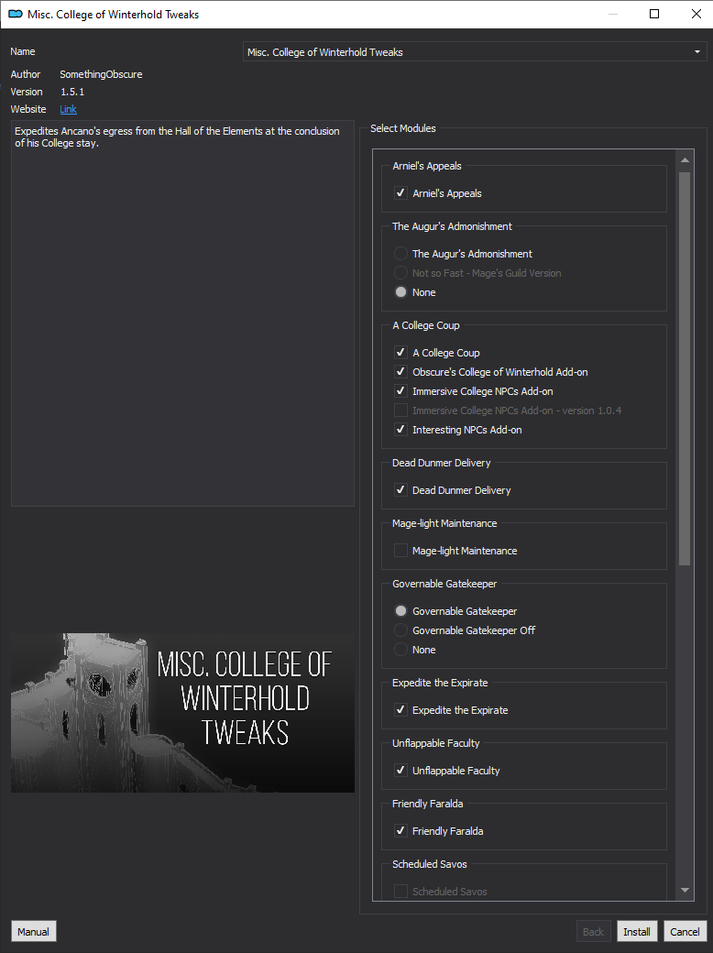Uncheck A College Coup checkbox

click(x=400, y=352)
